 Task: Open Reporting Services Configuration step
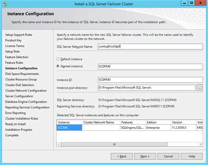[27, 107]
